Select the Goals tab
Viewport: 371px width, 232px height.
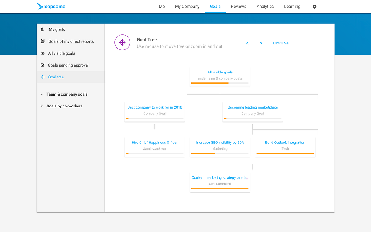215,7
